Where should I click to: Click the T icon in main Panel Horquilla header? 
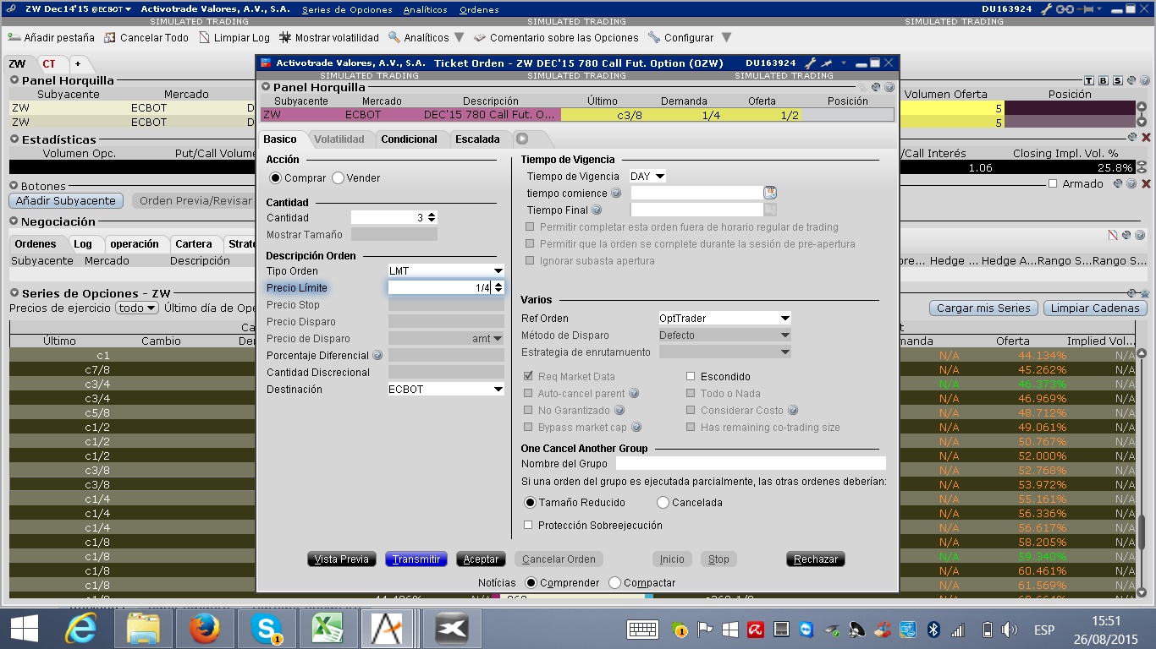(1089, 81)
